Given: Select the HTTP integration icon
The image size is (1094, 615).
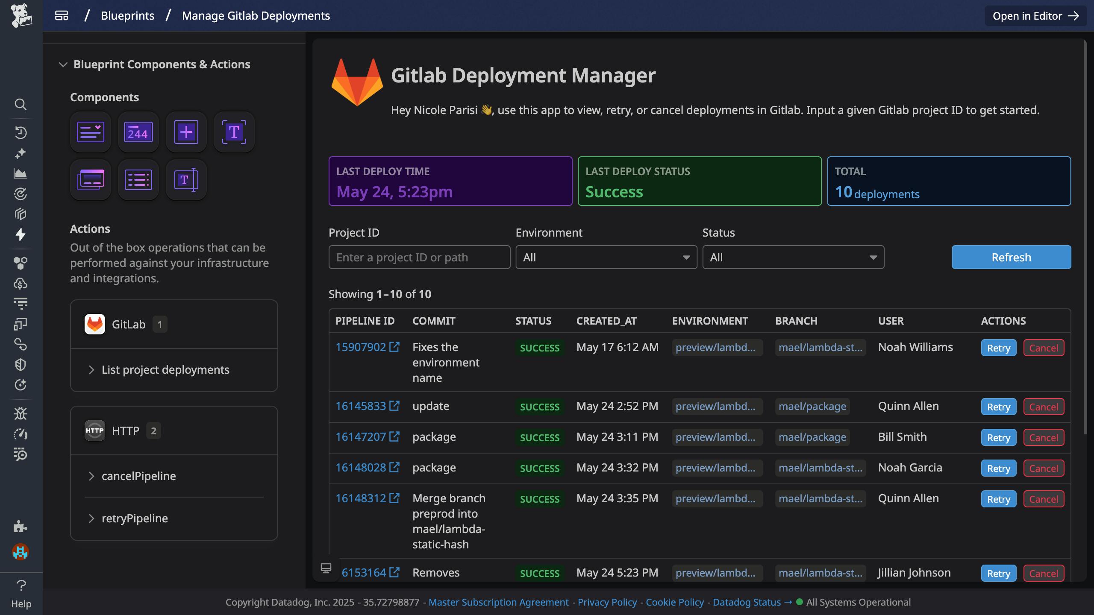Looking at the screenshot, I should pos(94,430).
